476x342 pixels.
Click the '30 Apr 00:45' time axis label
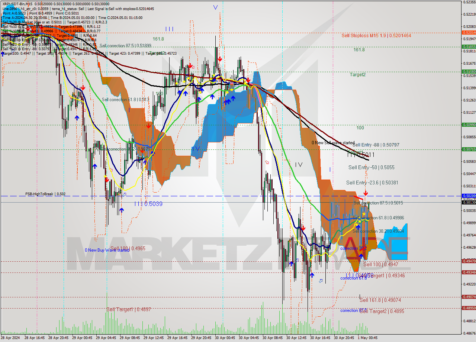[225, 338]
